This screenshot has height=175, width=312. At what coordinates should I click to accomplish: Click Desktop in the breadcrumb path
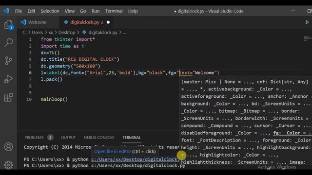(67, 33)
